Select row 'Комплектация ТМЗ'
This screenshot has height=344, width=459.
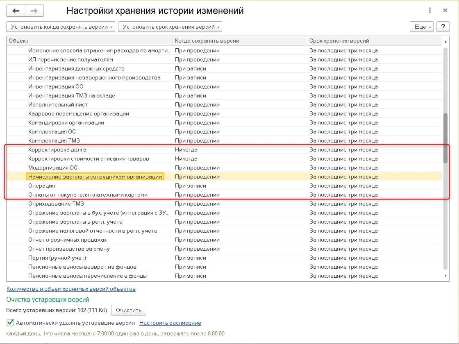[x=224, y=141]
